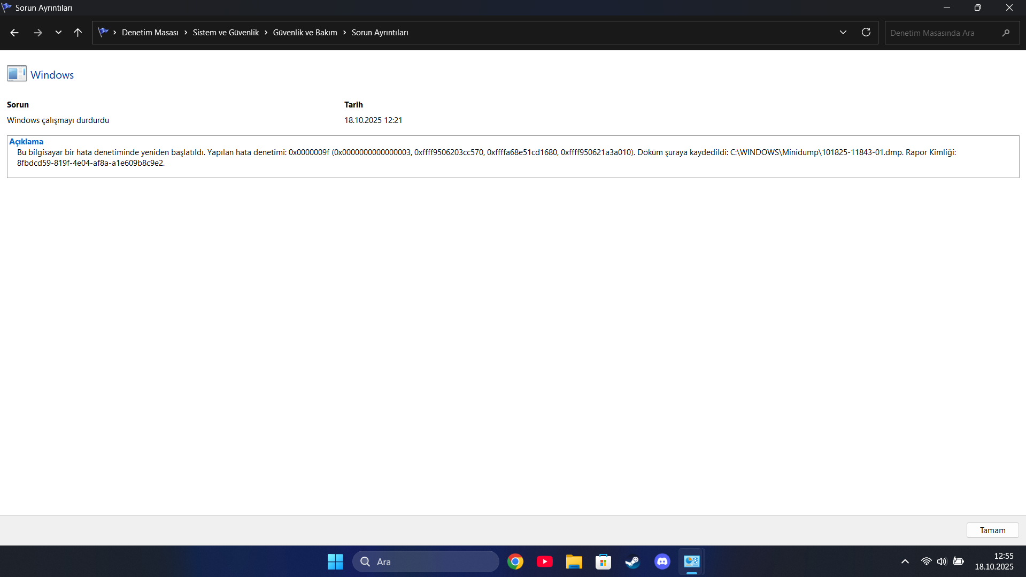
Task: Open YouTube app from taskbar
Action: [545, 561]
